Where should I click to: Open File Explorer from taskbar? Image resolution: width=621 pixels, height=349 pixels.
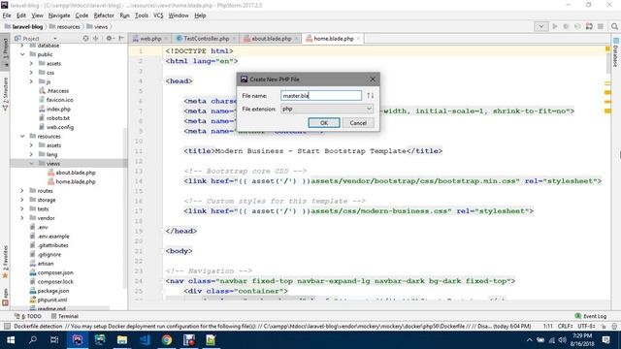(x=122, y=340)
